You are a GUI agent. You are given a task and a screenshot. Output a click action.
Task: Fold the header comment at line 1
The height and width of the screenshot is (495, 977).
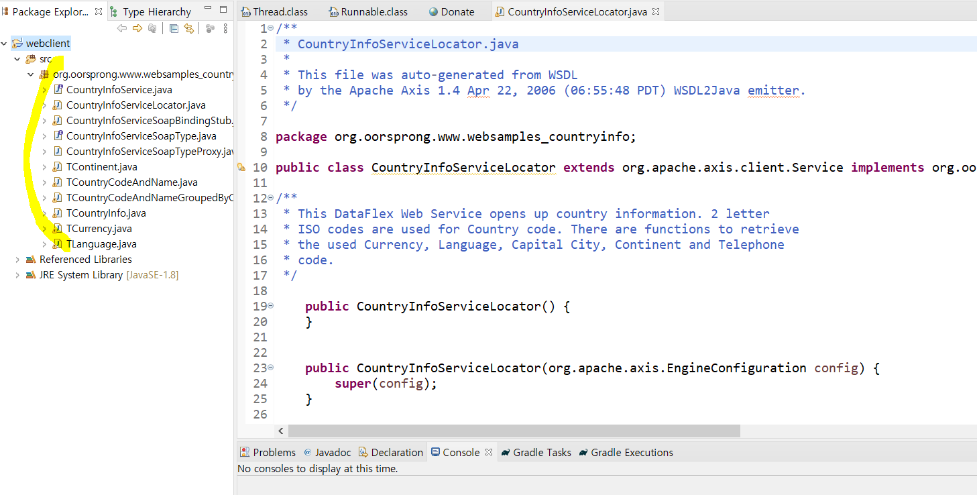(270, 28)
